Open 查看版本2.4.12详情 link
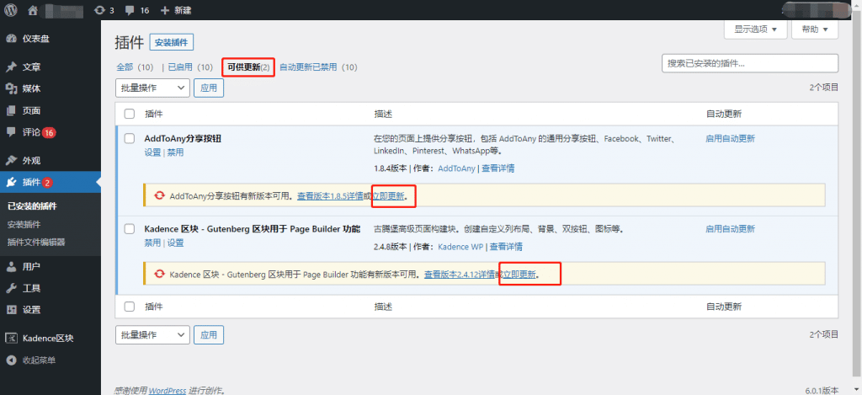 point(459,274)
